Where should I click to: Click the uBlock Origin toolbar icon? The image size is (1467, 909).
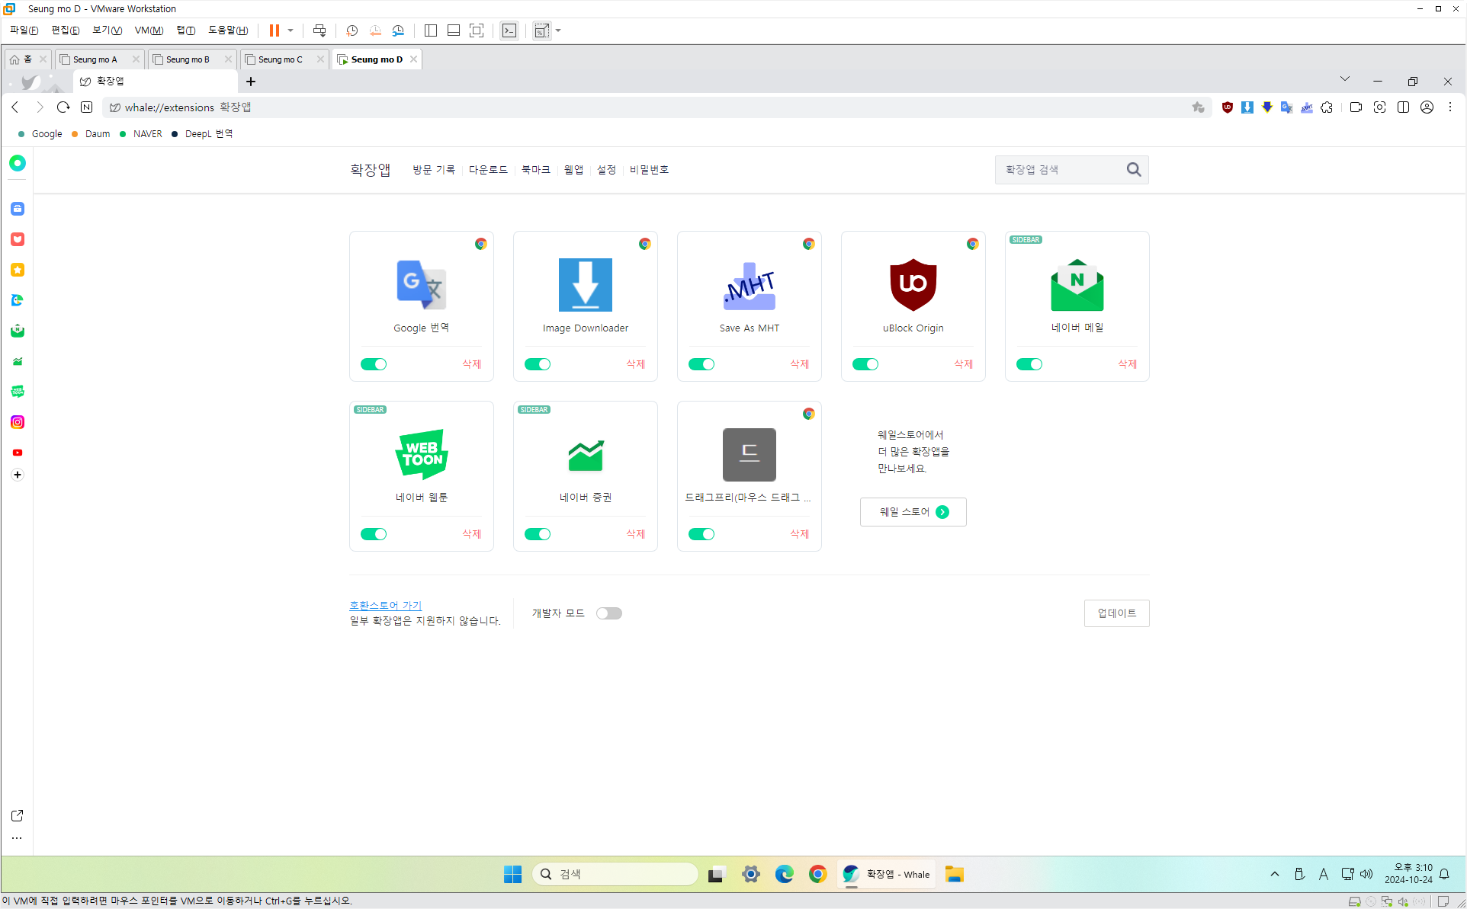(1227, 107)
